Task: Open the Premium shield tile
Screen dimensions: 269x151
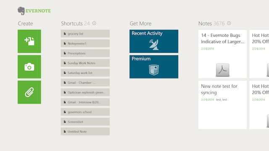Action: pyautogui.click(x=154, y=67)
